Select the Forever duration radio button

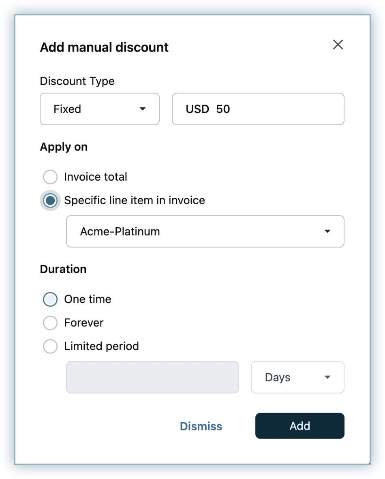coord(50,323)
